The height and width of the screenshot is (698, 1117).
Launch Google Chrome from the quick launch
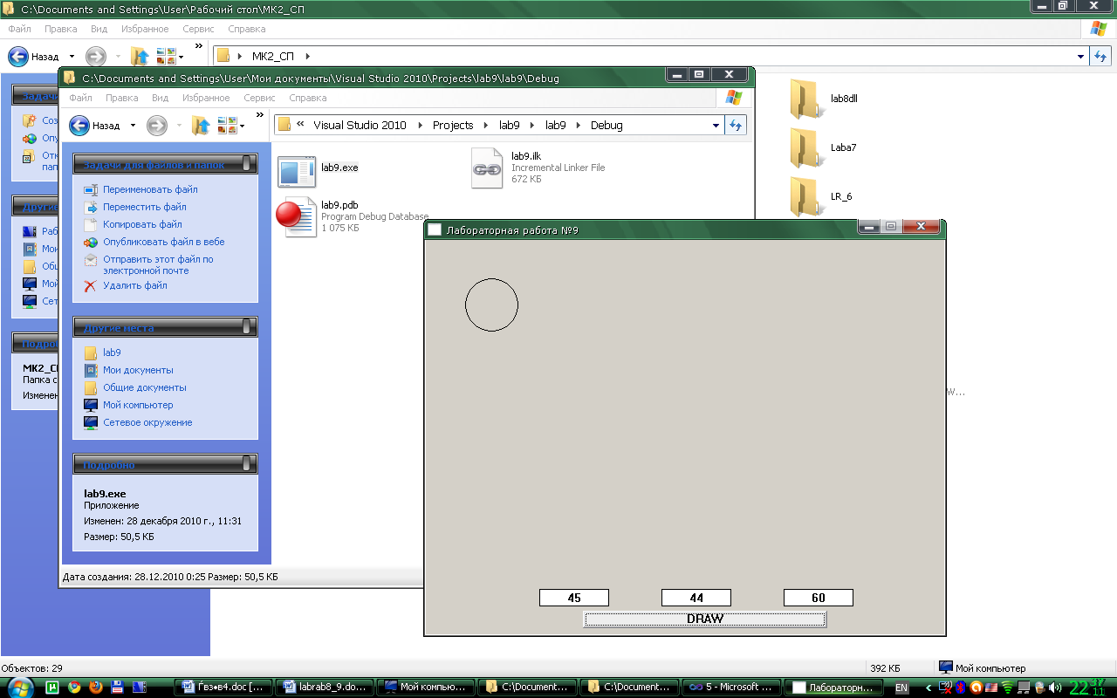(74, 688)
